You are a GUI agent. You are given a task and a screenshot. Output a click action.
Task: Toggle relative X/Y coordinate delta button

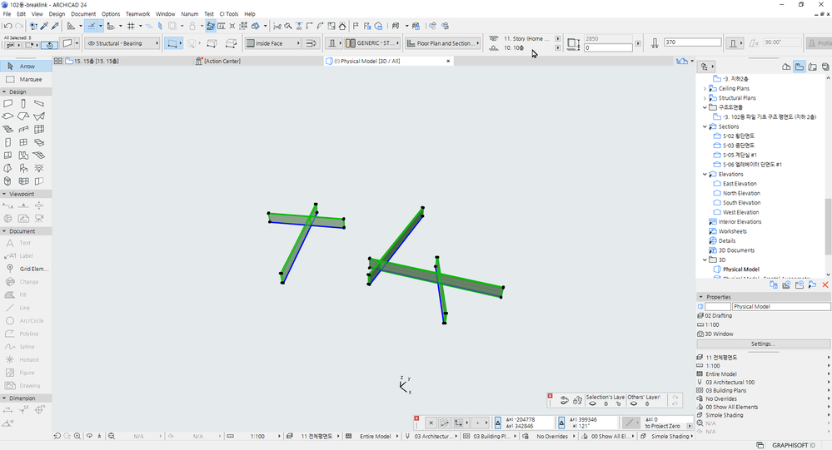[498, 423]
